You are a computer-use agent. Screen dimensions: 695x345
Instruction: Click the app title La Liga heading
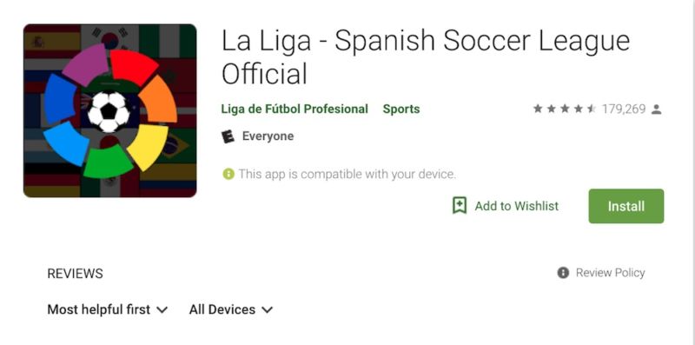pos(426,56)
